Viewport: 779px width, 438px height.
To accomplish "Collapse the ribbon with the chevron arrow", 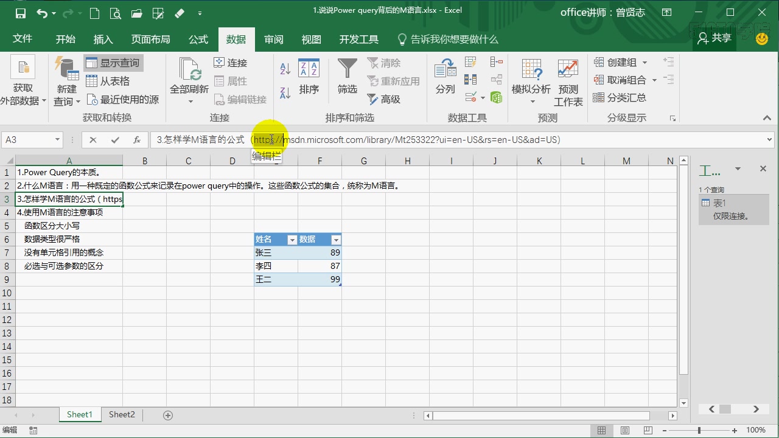I will [x=767, y=118].
